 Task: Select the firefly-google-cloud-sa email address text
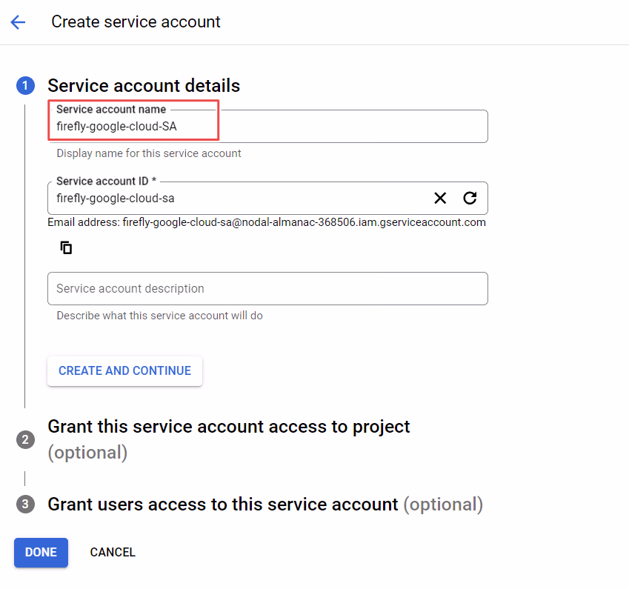coord(304,222)
